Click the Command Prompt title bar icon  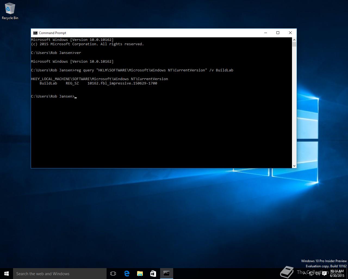tap(35, 33)
